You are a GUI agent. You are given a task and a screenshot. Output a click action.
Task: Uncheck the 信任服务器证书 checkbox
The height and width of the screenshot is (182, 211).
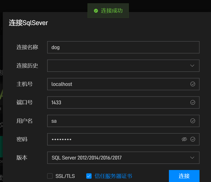(x=89, y=176)
